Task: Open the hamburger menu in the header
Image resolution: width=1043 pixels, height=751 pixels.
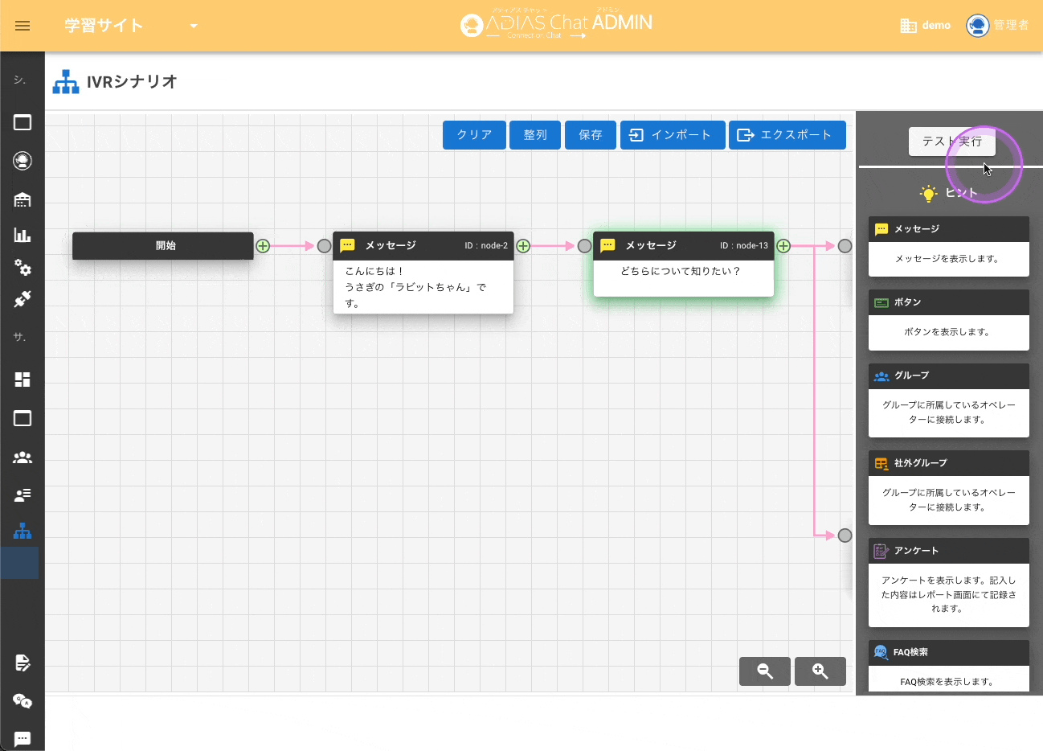Action: [22, 26]
